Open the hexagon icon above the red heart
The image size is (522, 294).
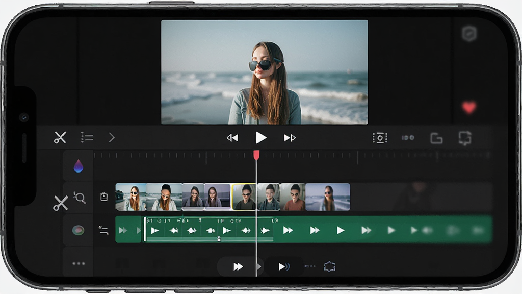(469, 33)
